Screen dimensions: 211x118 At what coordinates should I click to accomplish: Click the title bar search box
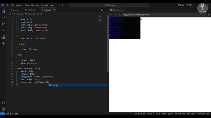pyautogui.click(x=109, y=5)
